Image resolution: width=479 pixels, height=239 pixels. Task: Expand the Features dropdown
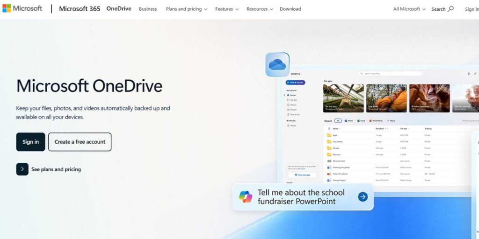click(x=227, y=9)
